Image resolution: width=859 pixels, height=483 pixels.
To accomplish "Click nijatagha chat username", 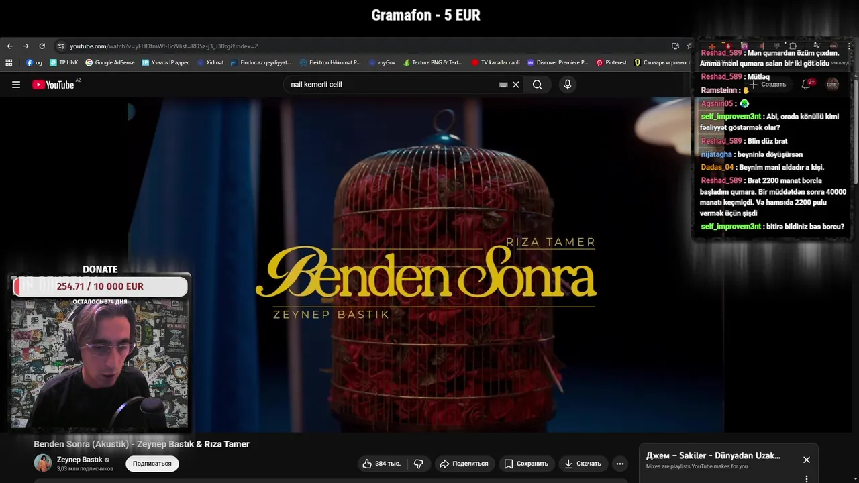I will (716, 154).
